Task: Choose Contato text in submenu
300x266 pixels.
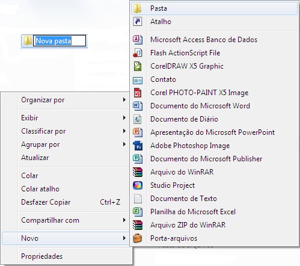Action: pyautogui.click(x=163, y=79)
